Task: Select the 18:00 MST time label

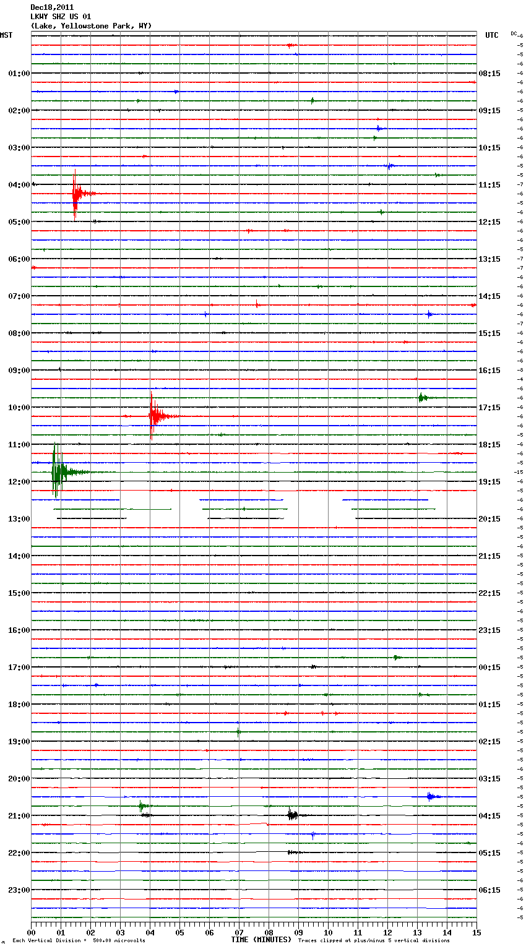Action: click(19, 705)
